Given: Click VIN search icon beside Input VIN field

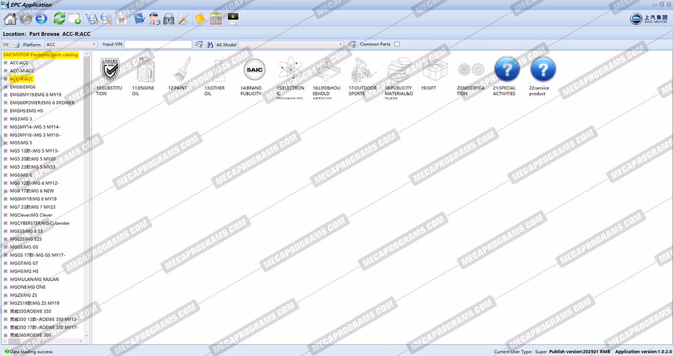Looking at the screenshot, I should pos(199,44).
